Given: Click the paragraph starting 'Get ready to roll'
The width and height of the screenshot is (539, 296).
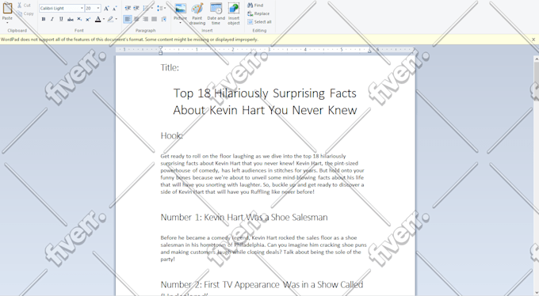Looking at the screenshot, I should (x=262, y=174).
